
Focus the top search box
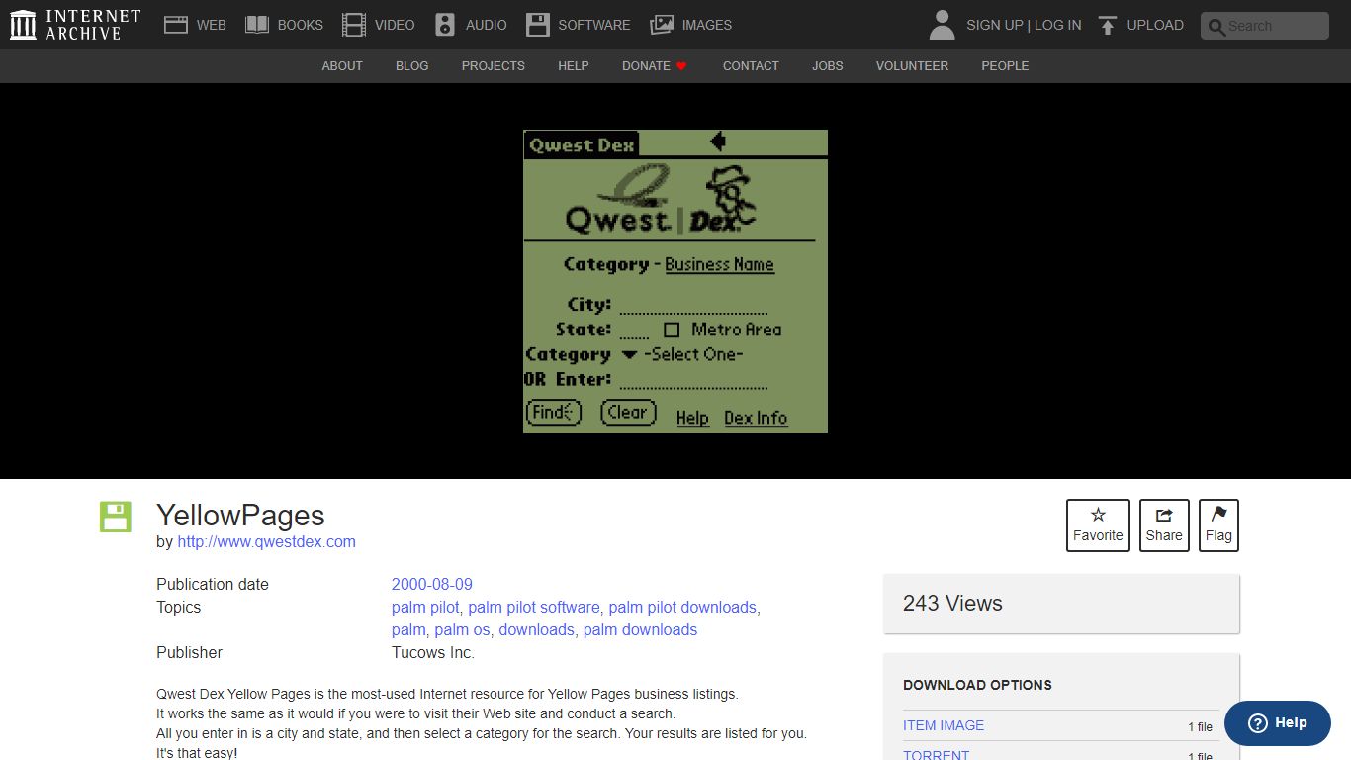[x=1265, y=26]
